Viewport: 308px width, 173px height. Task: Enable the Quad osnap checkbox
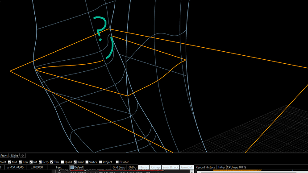[x=62, y=162]
